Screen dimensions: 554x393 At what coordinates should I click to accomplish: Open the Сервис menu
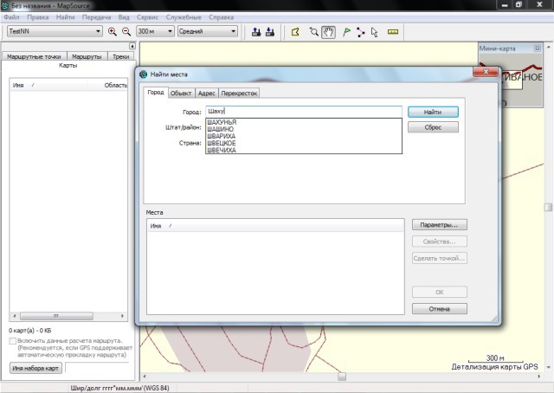tap(147, 17)
